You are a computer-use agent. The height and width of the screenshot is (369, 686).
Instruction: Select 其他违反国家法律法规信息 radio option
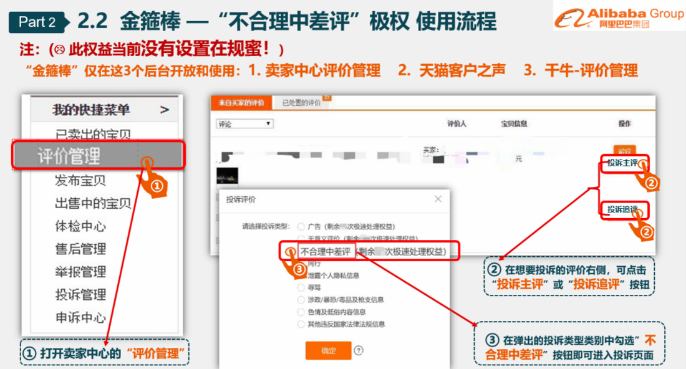point(301,324)
